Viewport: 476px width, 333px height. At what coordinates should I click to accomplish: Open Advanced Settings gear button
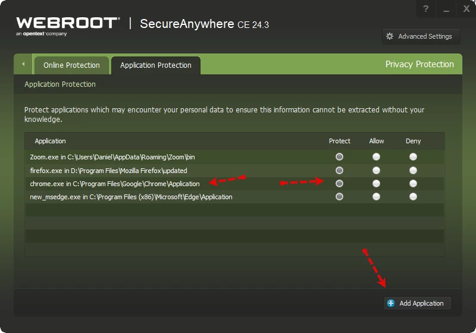tap(421, 36)
